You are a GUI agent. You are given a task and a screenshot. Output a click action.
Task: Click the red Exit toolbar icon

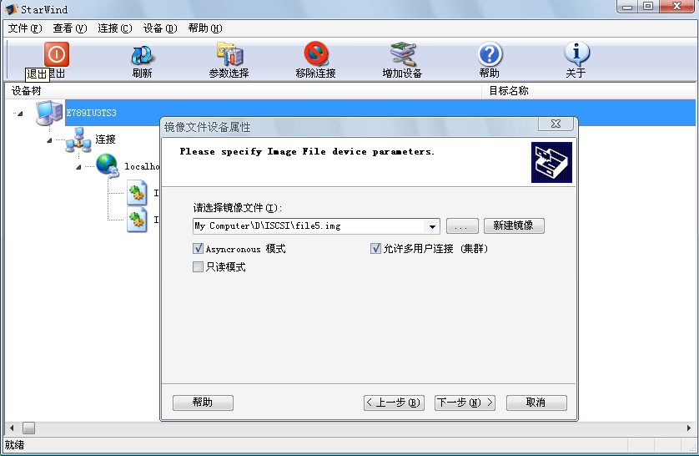click(x=56, y=54)
